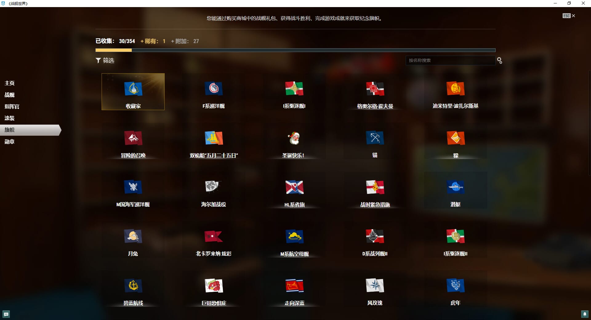
Task: Click the 圣诞快乐 Santa flag icon
Action: pos(294,138)
